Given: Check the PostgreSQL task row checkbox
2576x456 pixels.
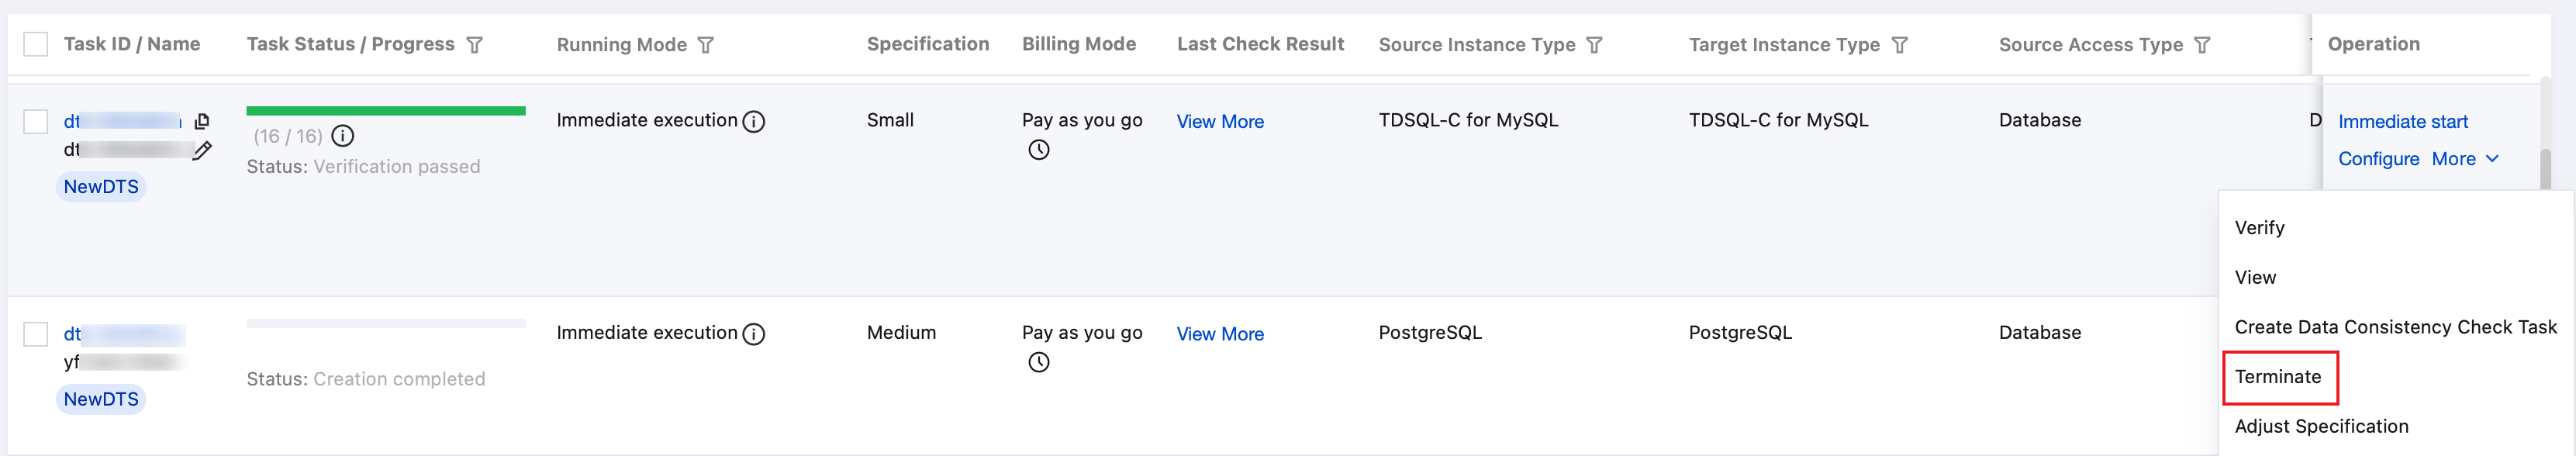Looking at the screenshot, I should pos(36,334).
